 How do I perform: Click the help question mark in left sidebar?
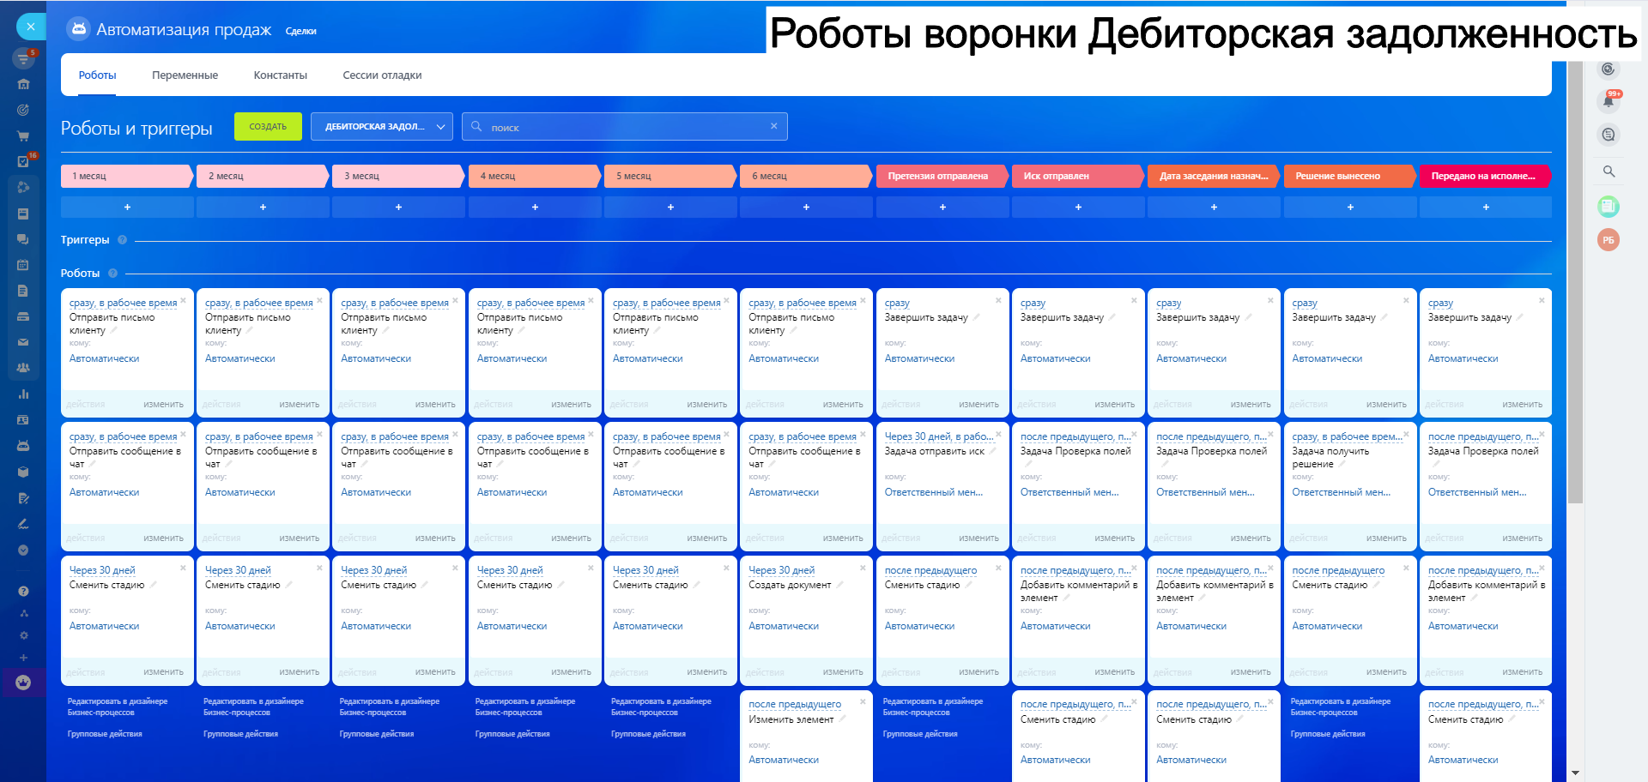(23, 591)
